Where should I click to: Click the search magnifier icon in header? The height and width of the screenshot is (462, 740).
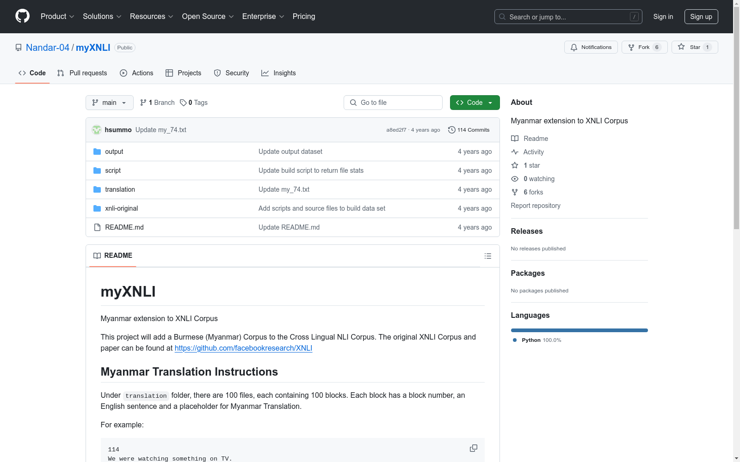click(502, 17)
